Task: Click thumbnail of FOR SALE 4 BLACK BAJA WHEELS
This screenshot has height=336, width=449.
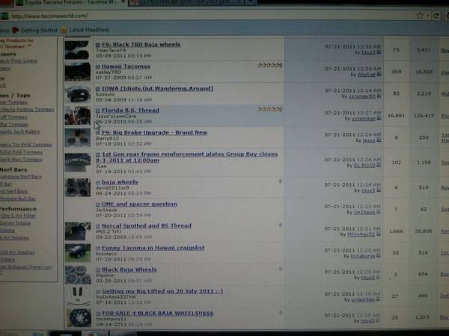Action: pyautogui.click(x=78, y=318)
